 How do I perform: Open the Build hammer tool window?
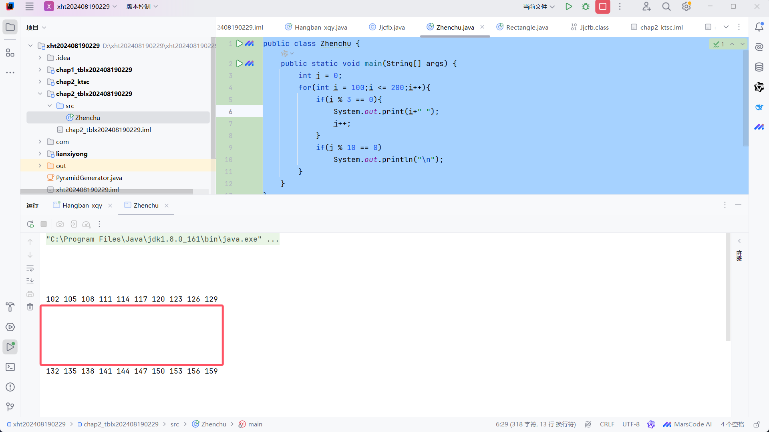[10, 307]
